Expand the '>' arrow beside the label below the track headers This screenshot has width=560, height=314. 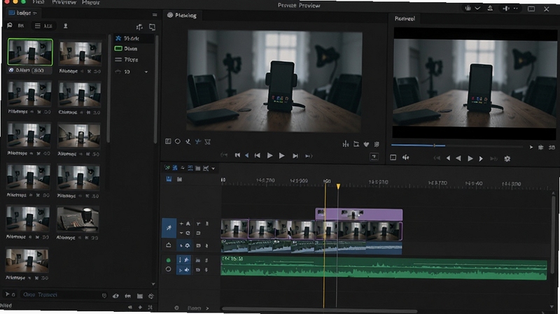coord(207,308)
